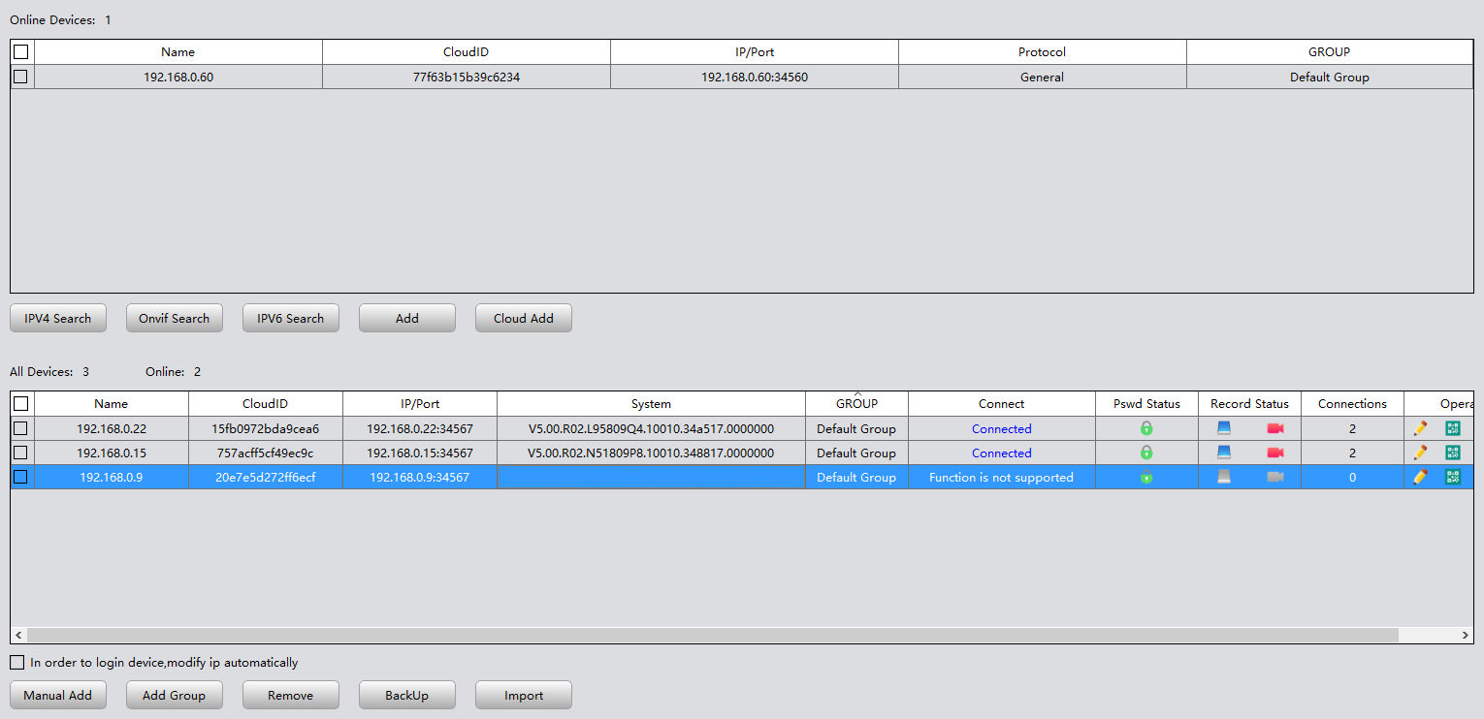Select all devices via header checkbox in lower table
This screenshot has width=1484, height=719.
[x=20, y=404]
